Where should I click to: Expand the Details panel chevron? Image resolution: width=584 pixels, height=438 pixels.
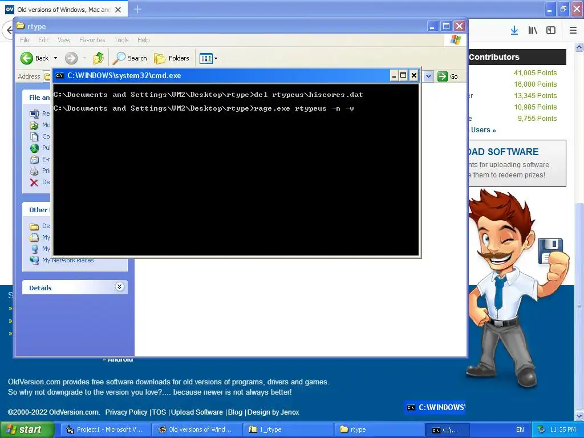click(x=119, y=287)
